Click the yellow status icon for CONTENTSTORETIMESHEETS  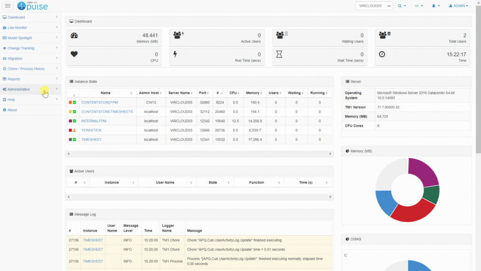point(70,112)
